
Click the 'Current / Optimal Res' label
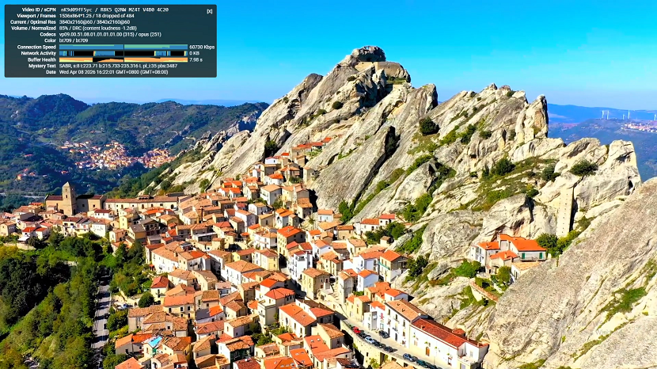click(x=33, y=22)
